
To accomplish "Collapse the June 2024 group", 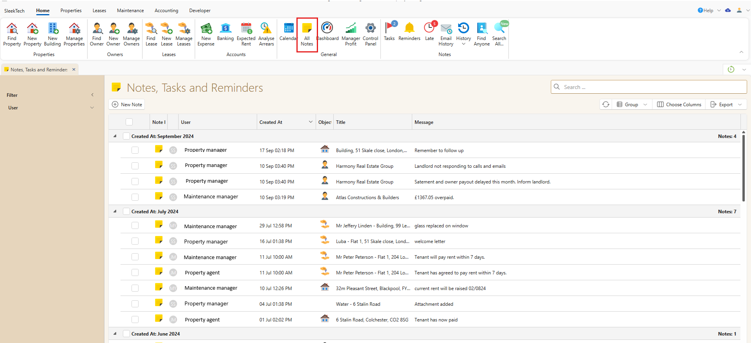I will tap(115, 334).
